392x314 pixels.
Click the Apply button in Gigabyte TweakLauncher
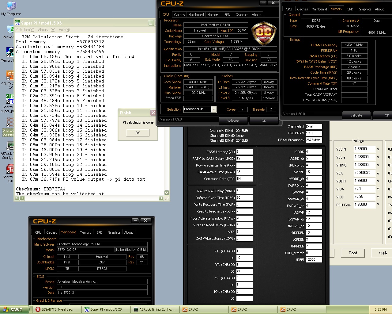coord(383,253)
